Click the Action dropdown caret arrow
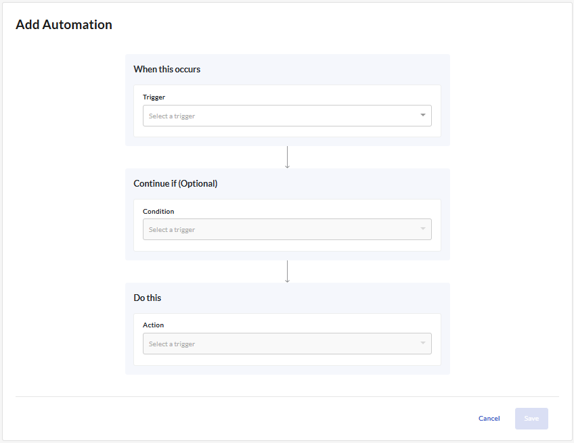 423,343
